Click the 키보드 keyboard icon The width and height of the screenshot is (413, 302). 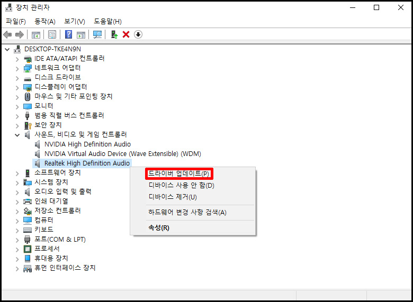[28, 230]
